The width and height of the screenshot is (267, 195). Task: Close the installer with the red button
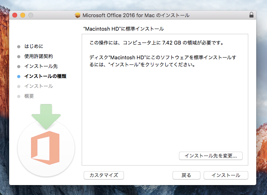click(15, 15)
